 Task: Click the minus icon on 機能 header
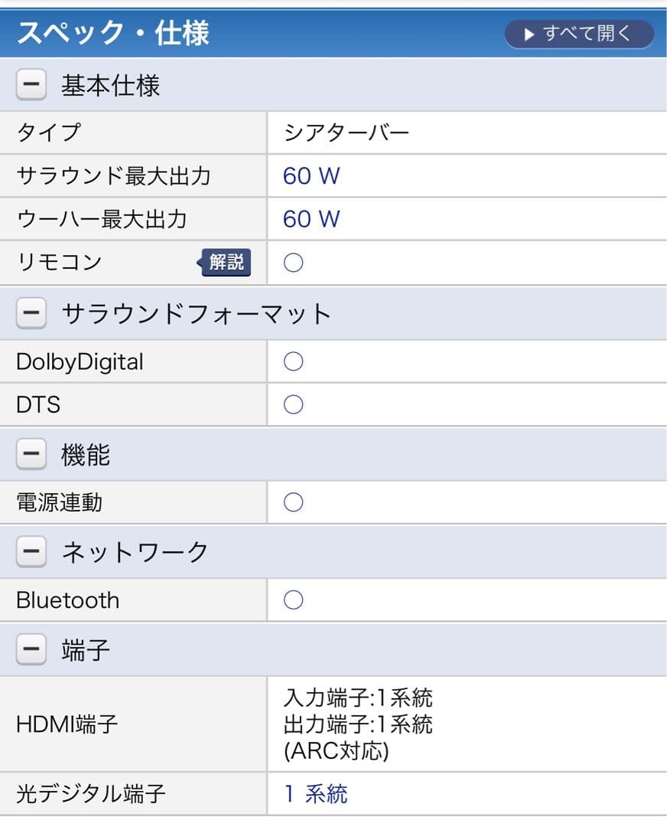[x=30, y=453]
